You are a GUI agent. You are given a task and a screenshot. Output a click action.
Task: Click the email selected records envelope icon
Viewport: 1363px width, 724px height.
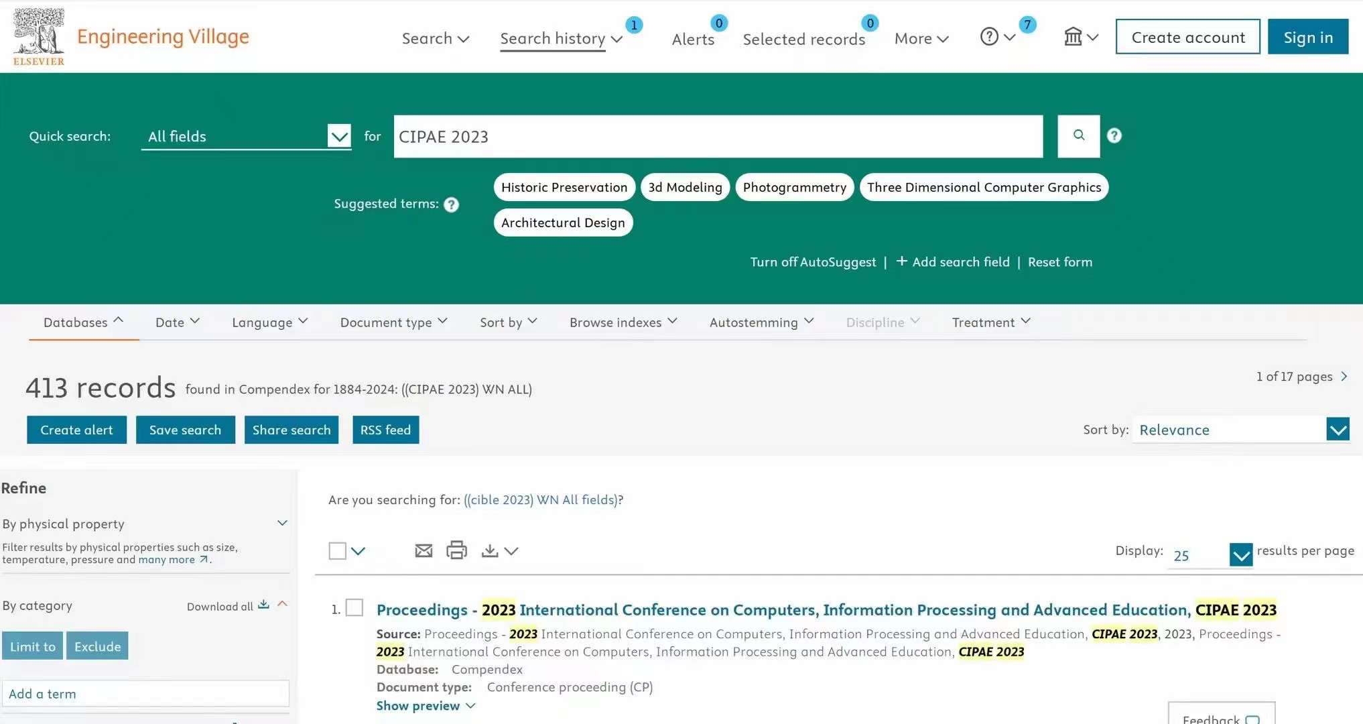(x=424, y=551)
